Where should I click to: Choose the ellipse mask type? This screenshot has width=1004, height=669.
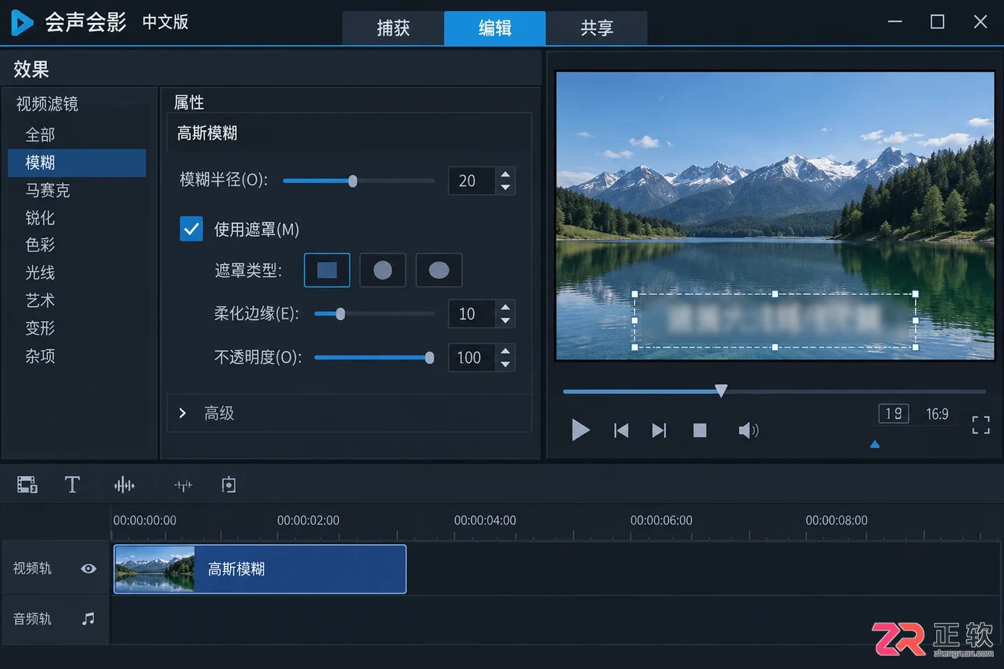[439, 270]
